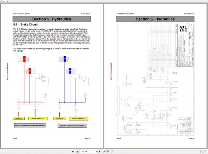Jump to the last page

point(104,152)
